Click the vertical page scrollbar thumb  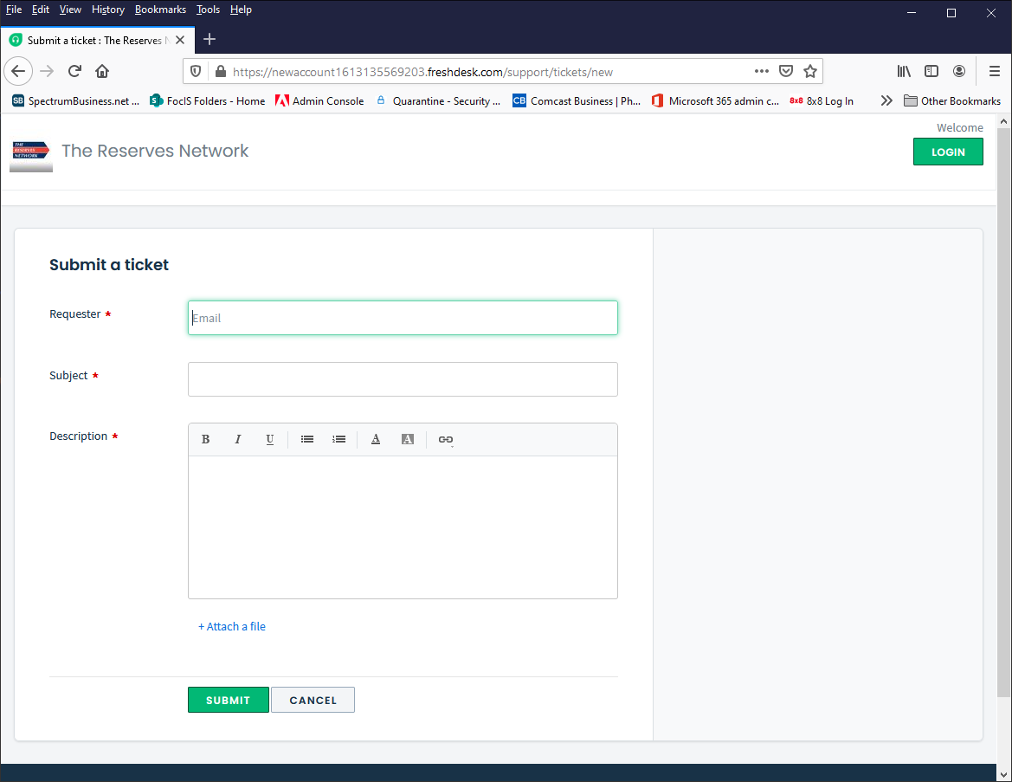1003,412
